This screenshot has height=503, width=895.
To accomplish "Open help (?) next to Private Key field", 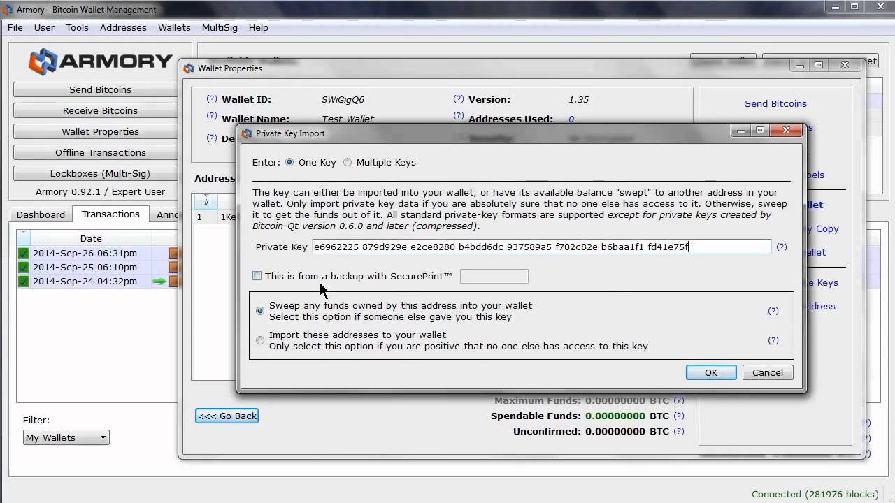I will 782,247.
